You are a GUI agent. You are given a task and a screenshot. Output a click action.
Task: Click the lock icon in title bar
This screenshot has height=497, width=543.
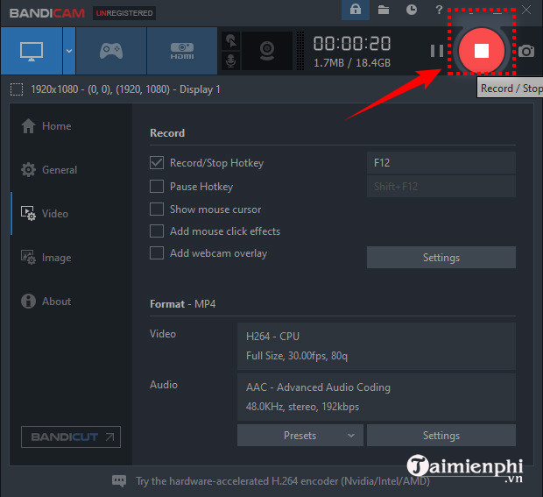(356, 10)
